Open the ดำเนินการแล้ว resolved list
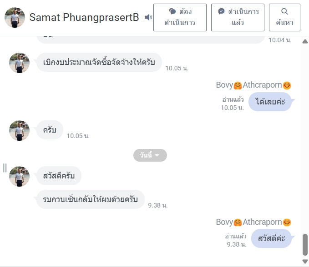Screen dimensions: 309x267 coord(238,17)
